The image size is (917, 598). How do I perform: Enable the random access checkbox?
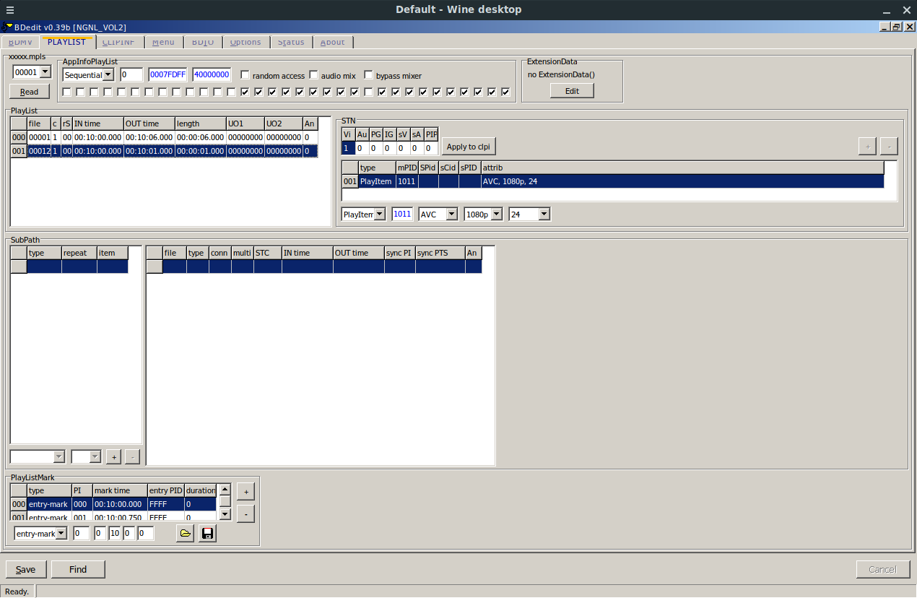[x=245, y=75]
